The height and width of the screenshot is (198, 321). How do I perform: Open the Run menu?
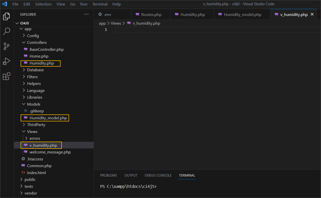pyautogui.click(x=84, y=4)
